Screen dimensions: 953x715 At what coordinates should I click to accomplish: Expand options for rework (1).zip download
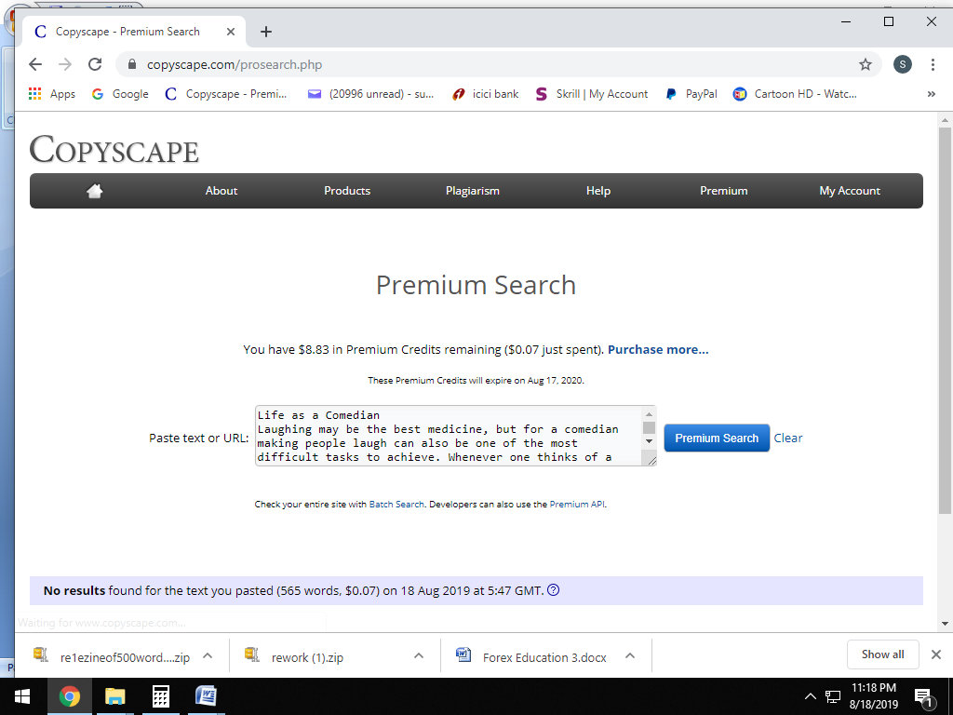(418, 656)
